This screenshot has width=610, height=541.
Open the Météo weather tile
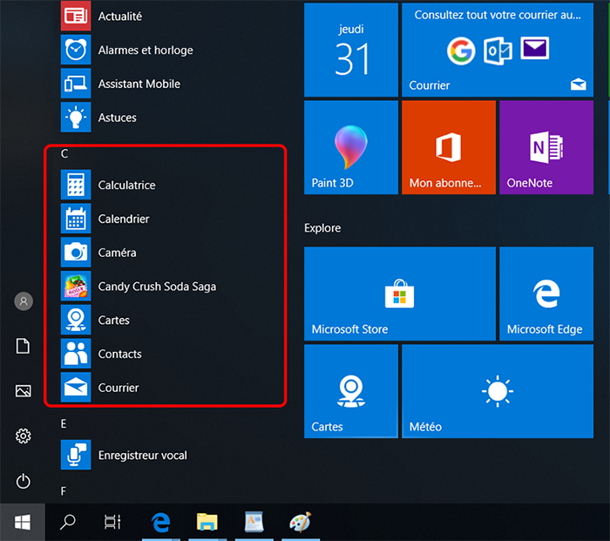[x=498, y=391]
